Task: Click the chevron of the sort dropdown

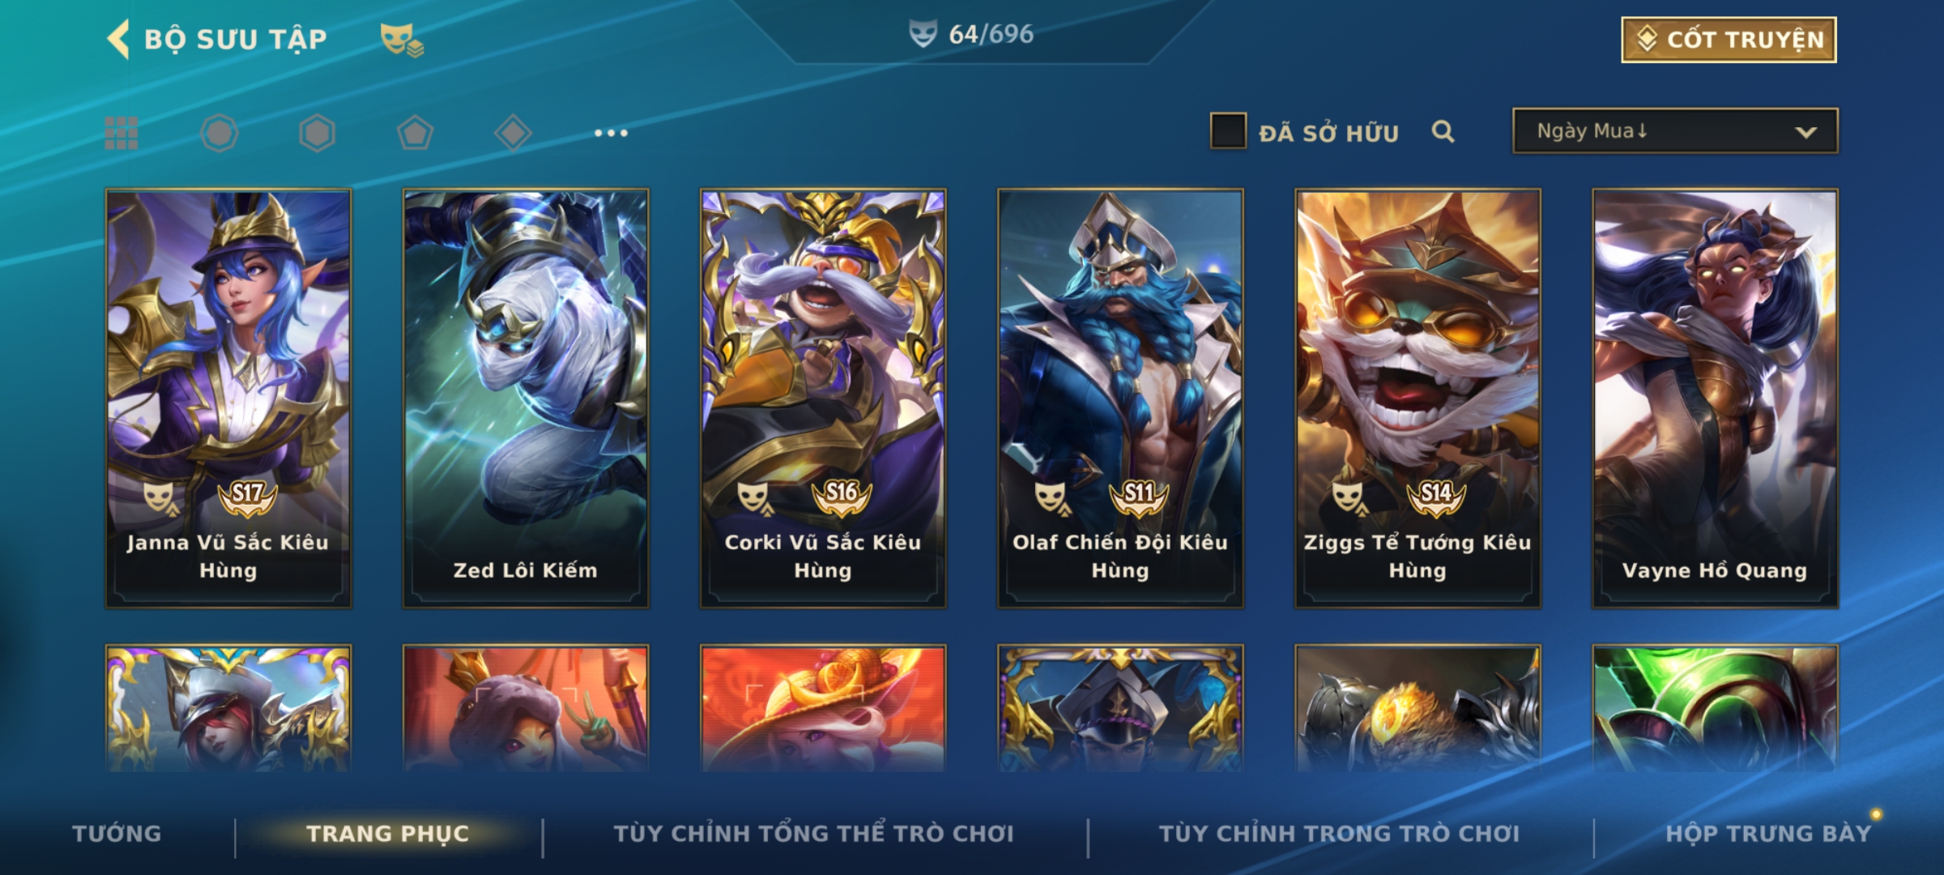Action: tap(1805, 132)
